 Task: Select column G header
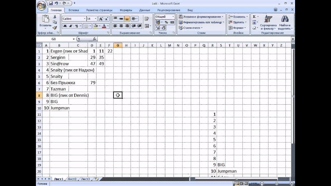coord(118,45)
